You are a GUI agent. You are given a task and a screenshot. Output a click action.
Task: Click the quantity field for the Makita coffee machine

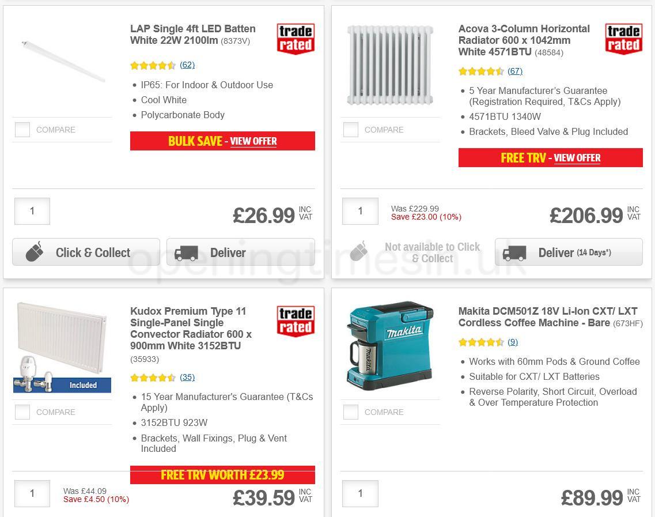pos(360,493)
